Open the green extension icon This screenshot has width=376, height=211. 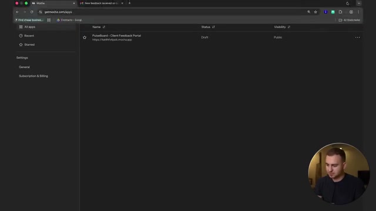point(333,12)
